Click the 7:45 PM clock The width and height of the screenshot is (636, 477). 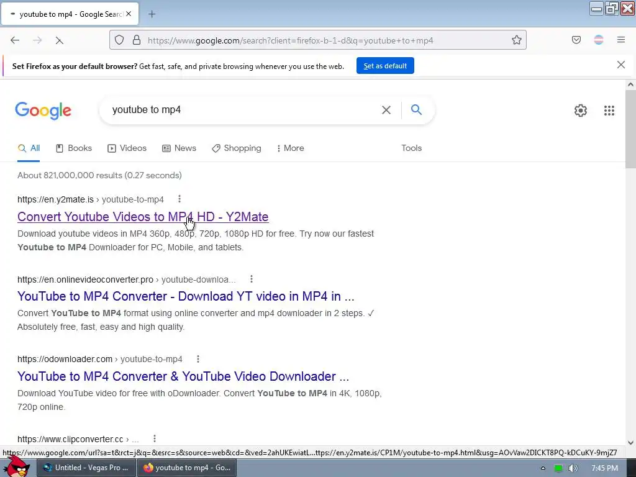pyautogui.click(x=604, y=468)
